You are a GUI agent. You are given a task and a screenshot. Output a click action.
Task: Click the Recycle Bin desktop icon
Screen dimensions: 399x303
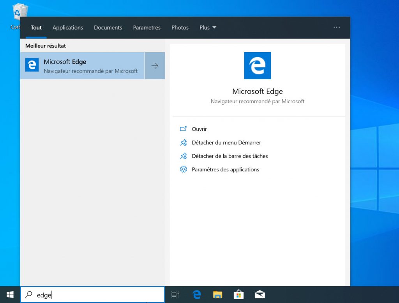pyautogui.click(x=19, y=12)
